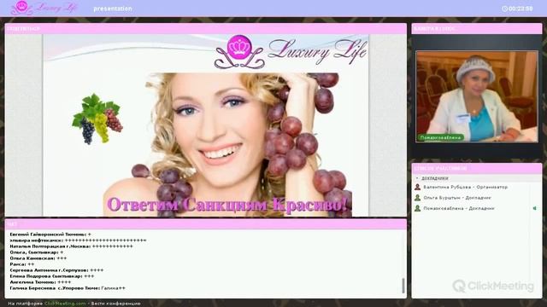Collapse the Докладчики group in participant list
The image size is (547, 307).
point(417,178)
